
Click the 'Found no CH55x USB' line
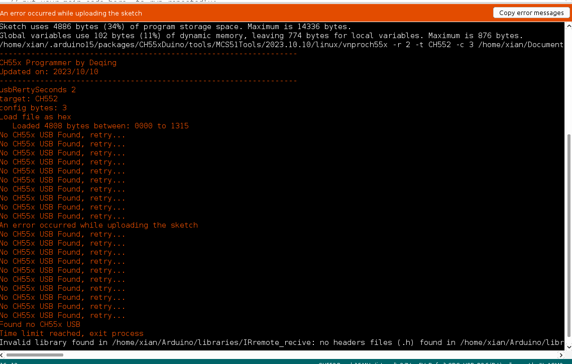pos(40,324)
